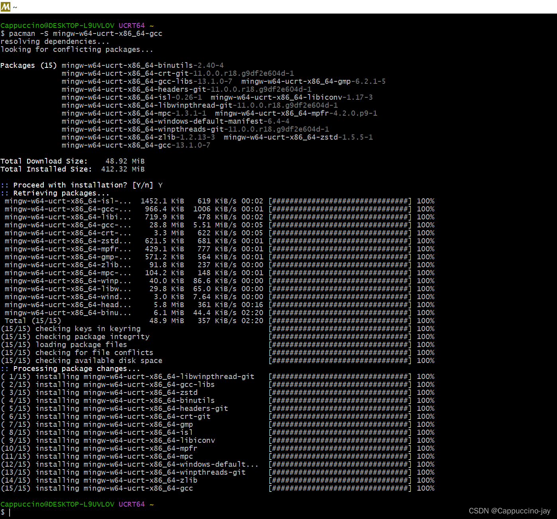The width and height of the screenshot is (557, 519).
Task: Click the '(14/15) installing zlib' line
Action: tap(99, 480)
